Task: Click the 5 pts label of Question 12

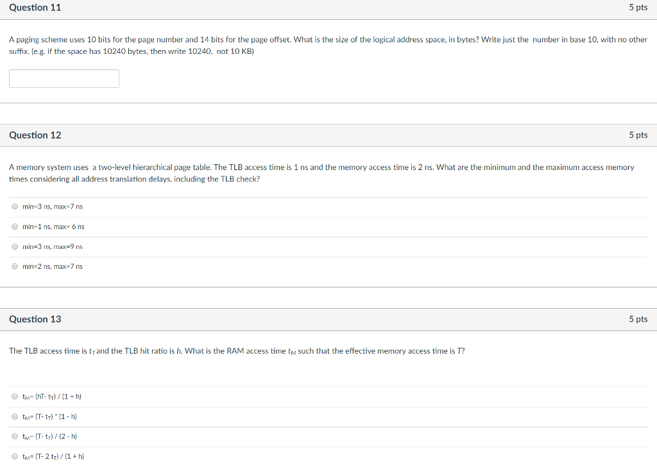Action: pos(638,135)
